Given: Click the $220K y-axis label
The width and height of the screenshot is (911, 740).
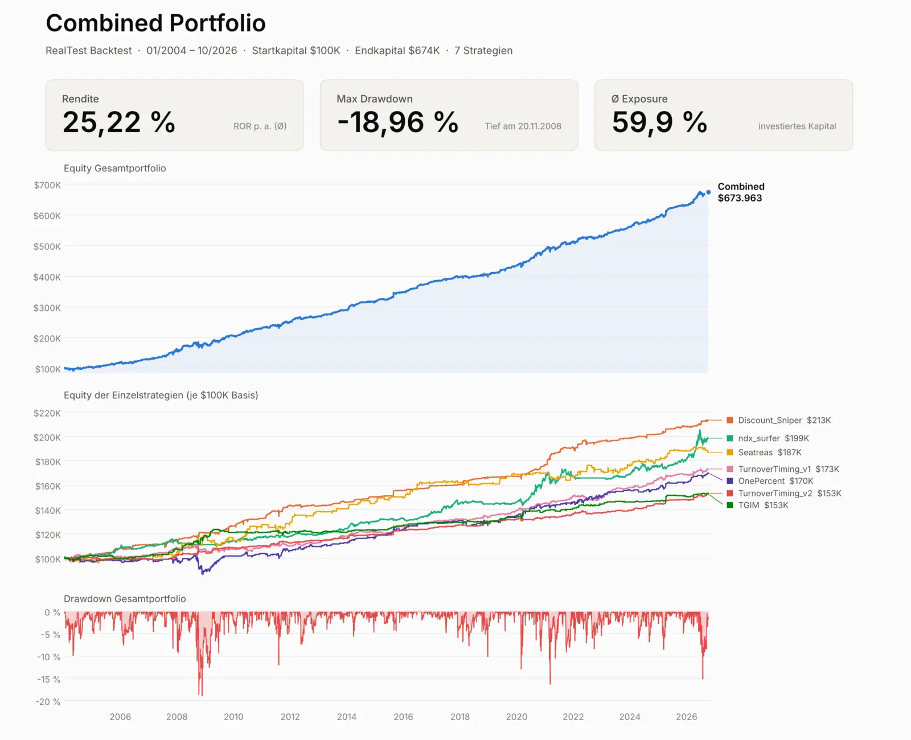Looking at the screenshot, I should click(47, 413).
